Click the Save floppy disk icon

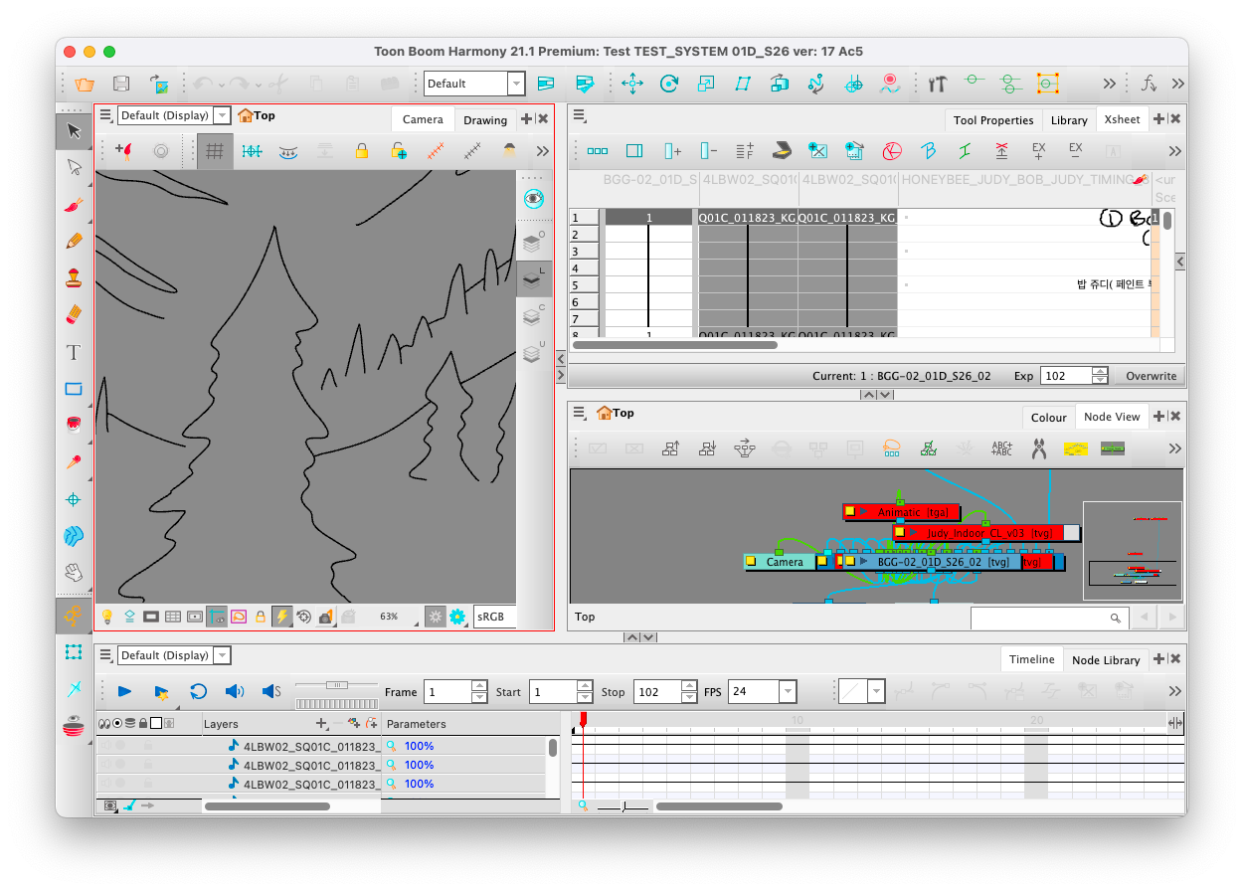click(121, 84)
